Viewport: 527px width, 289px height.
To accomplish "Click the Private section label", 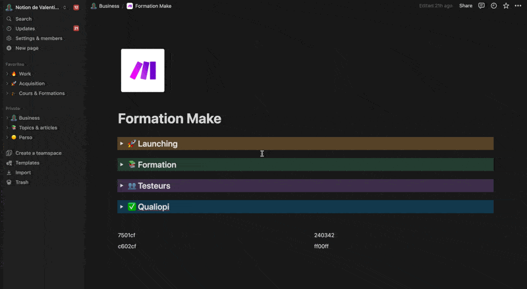I will coord(13,108).
